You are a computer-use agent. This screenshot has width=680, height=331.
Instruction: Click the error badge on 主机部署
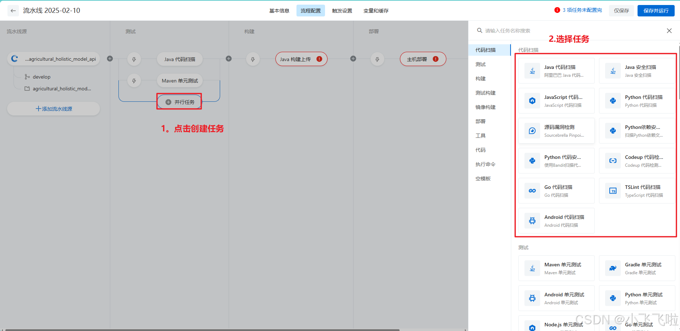pyautogui.click(x=436, y=59)
